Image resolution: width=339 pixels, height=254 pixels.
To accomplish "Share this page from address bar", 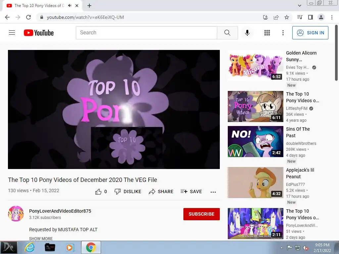I will tap(276, 17).
